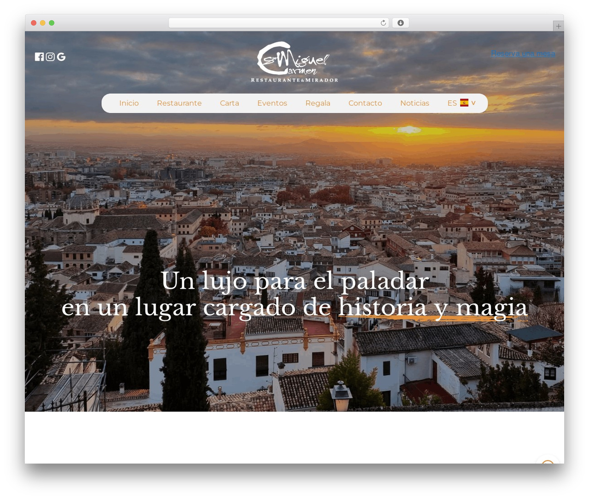This screenshot has width=589, height=499.
Task: Open the Google reviews icon
Action: tap(61, 57)
